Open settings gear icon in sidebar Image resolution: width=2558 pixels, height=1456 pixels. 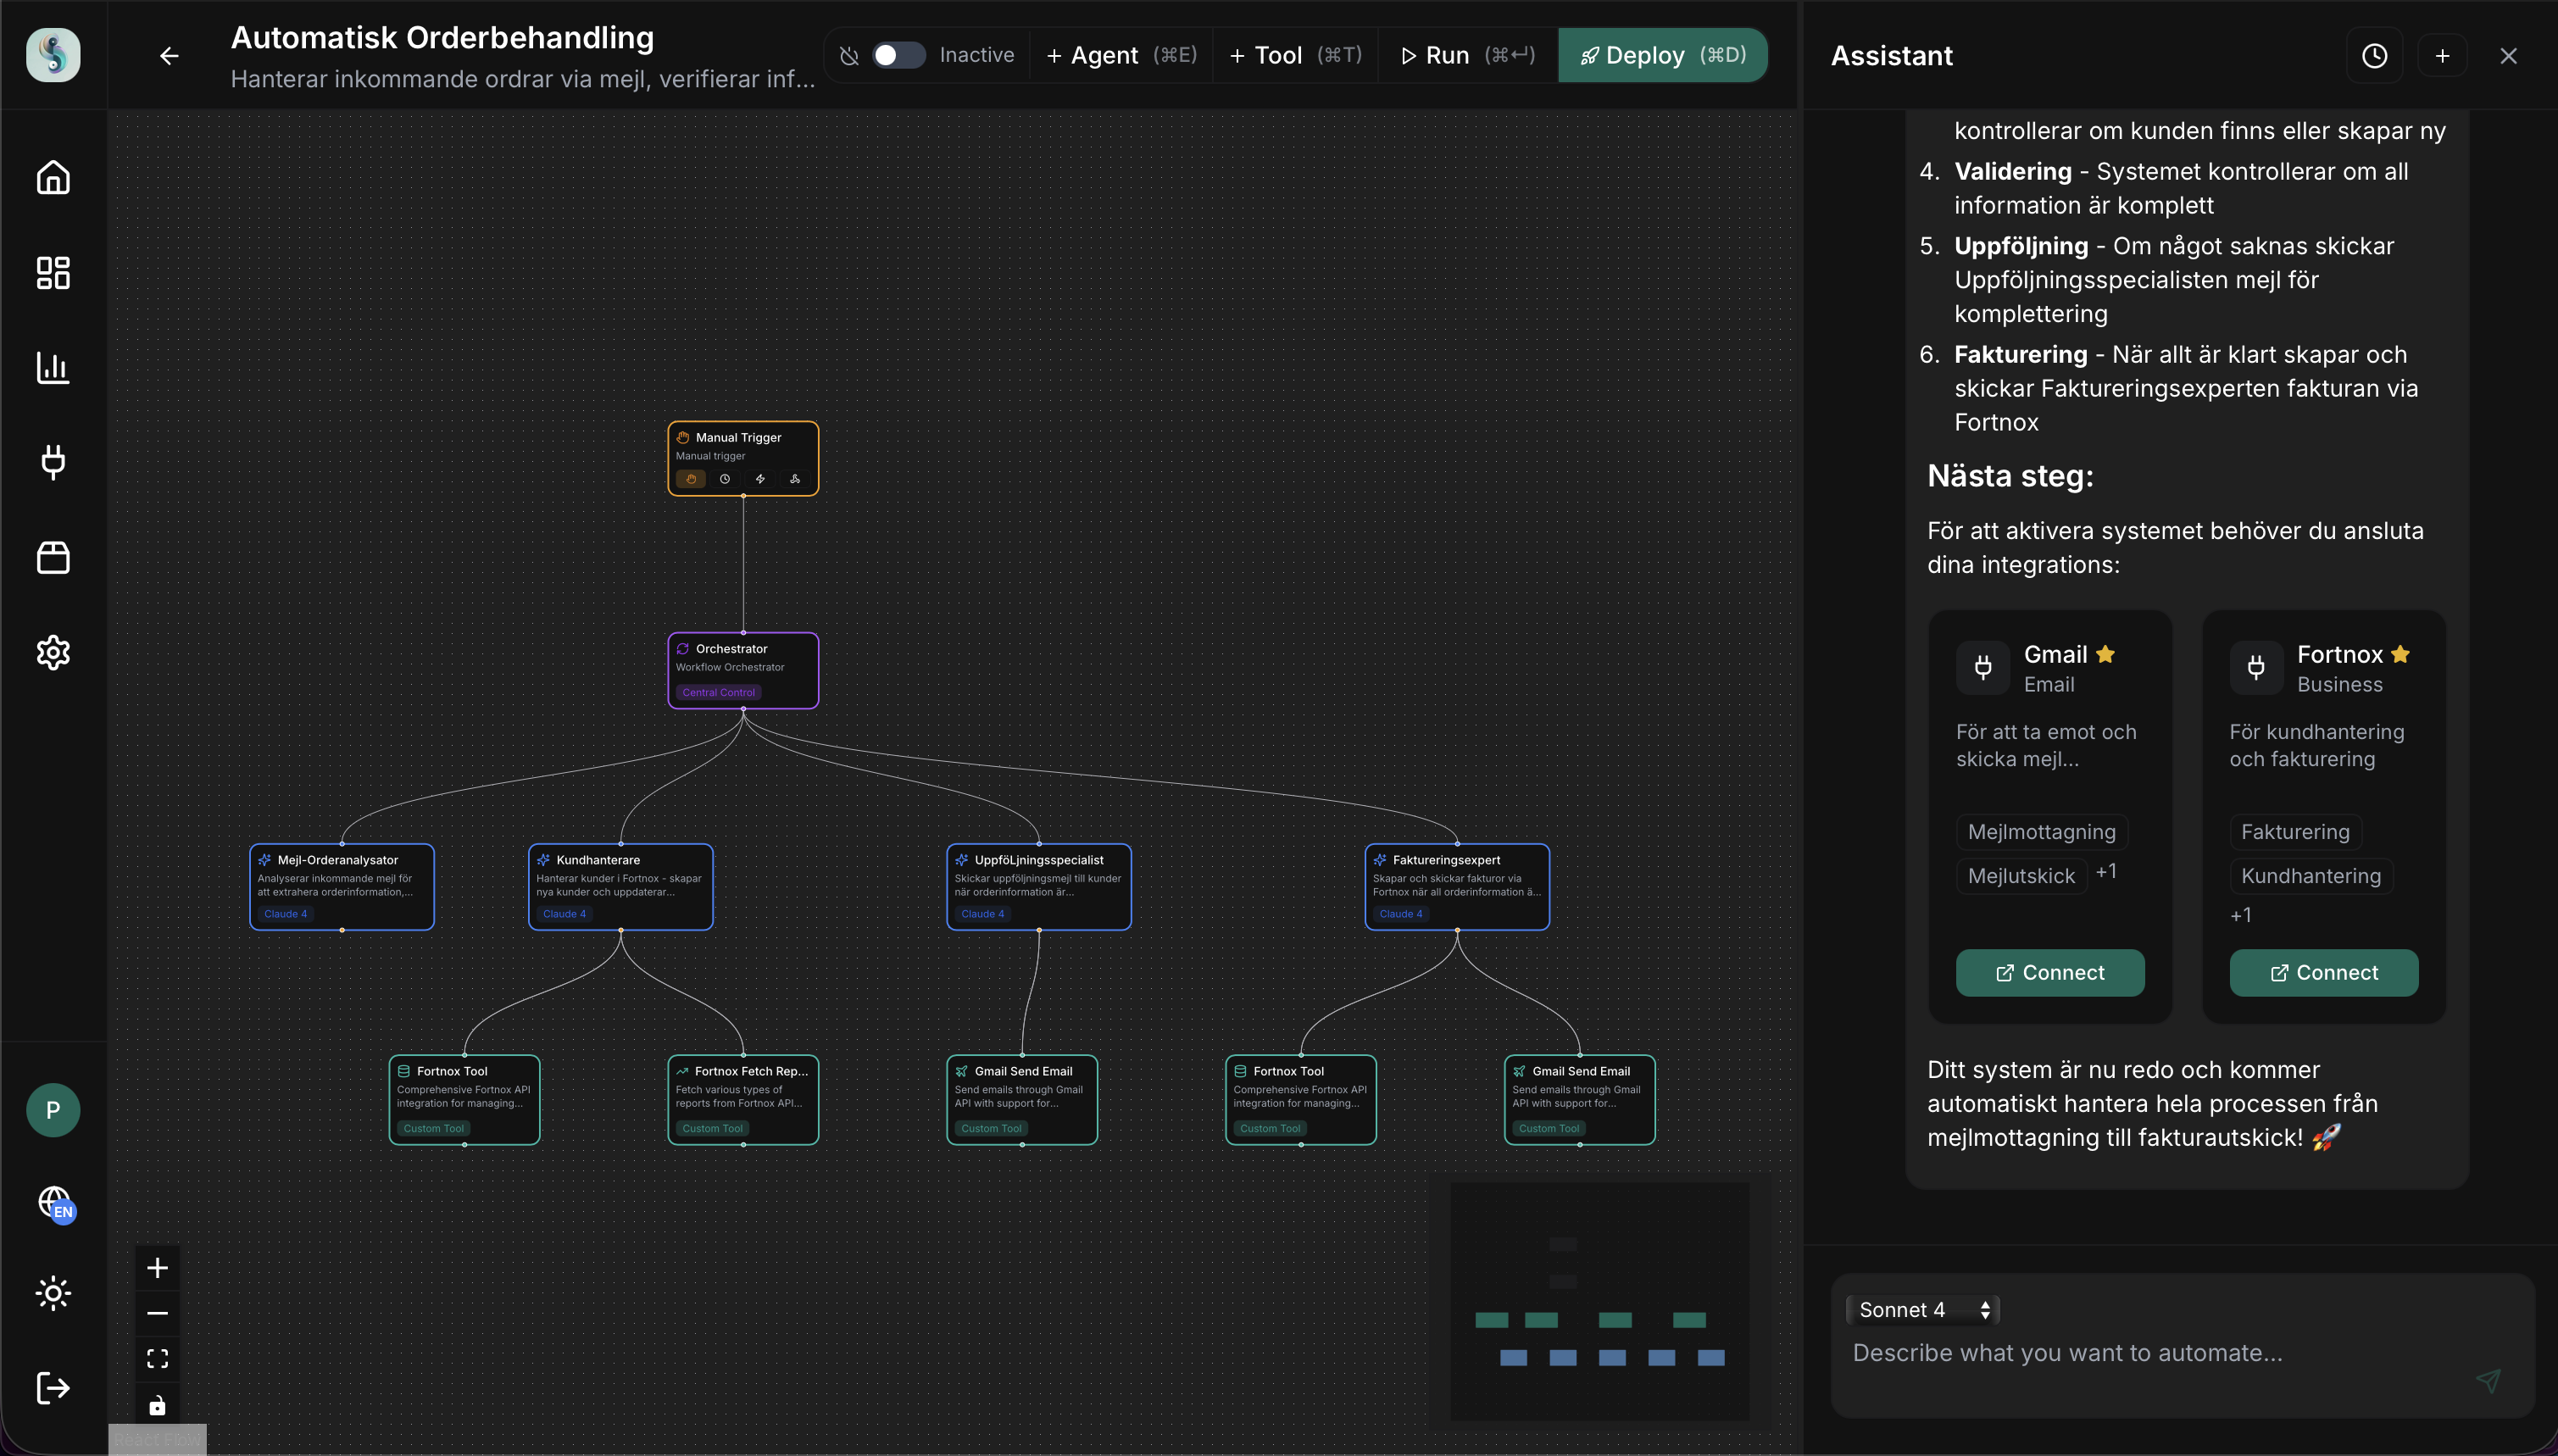[x=53, y=652]
